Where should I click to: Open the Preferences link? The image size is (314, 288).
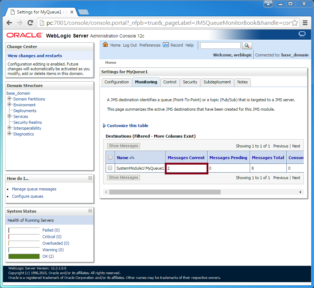pyautogui.click(x=150, y=45)
